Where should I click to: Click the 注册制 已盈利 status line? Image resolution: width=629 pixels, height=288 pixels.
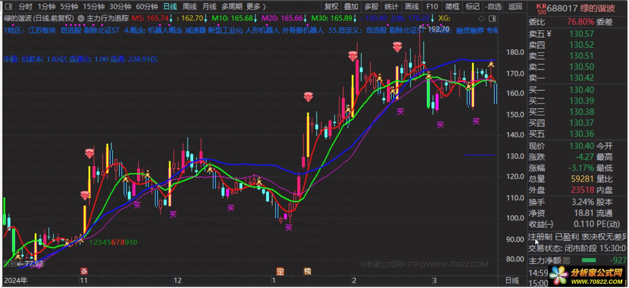click(x=578, y=237)
